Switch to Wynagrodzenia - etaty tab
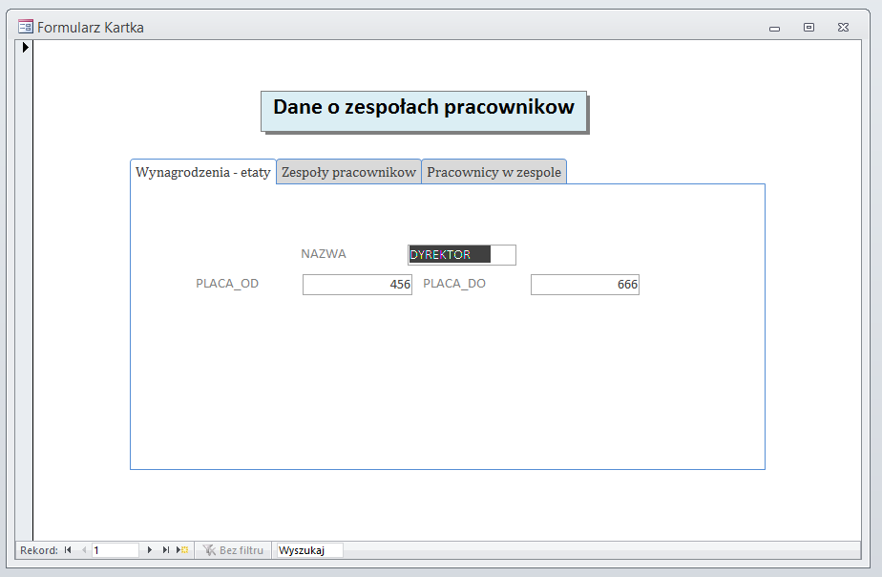Image resolution: width=882 pixels, height=577 pixels. pyautogui.click(x=203, y=172)
